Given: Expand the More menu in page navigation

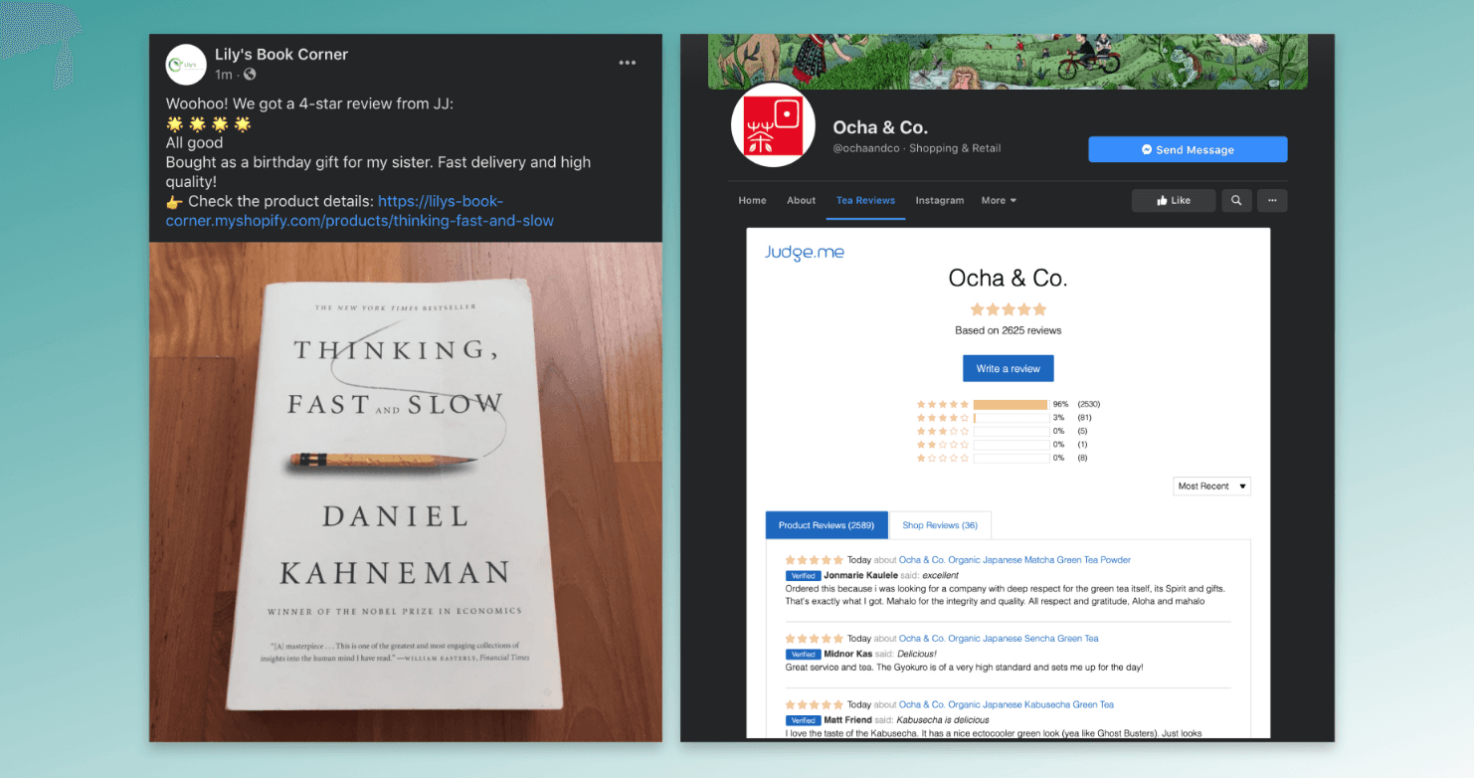Looking at the screenshot, I should click(999, 200).
